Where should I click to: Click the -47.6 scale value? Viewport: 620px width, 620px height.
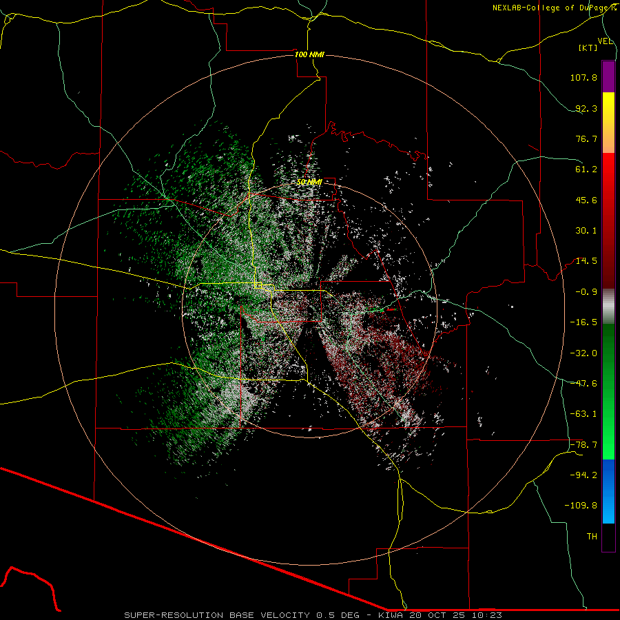coord(583,384)
